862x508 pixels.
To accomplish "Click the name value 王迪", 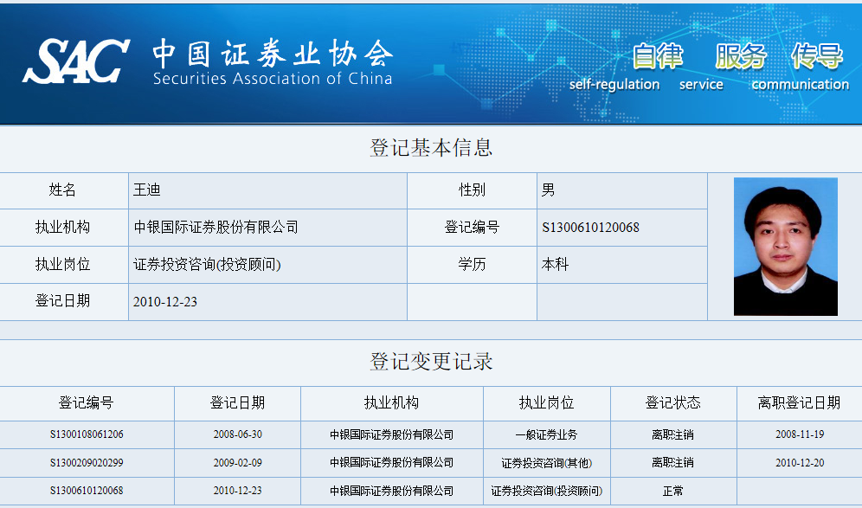I will click(x=147, y=190).
